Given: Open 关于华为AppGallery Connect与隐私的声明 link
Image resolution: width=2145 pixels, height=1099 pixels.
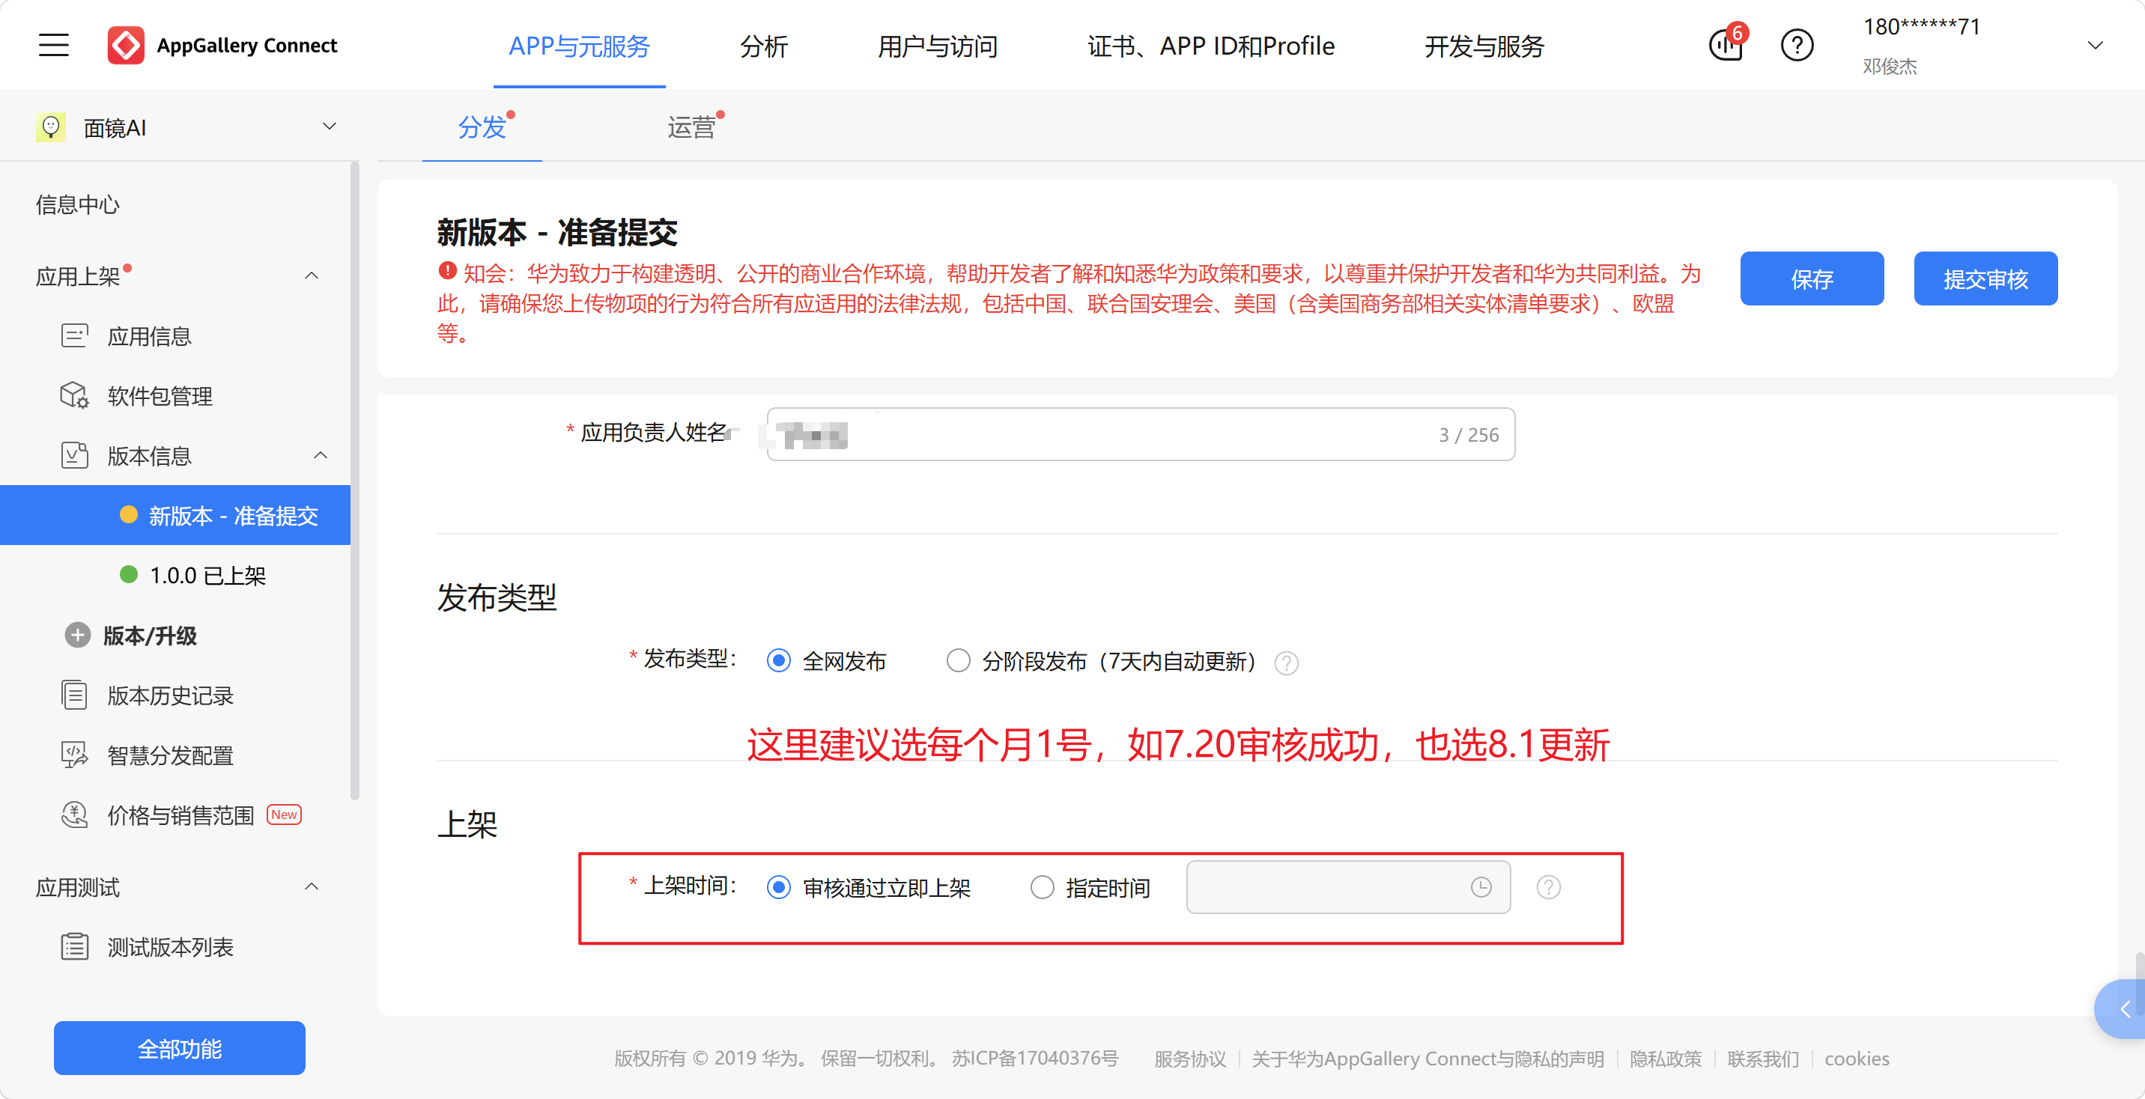Looking at the screenshot, I should [1428, 1059].
